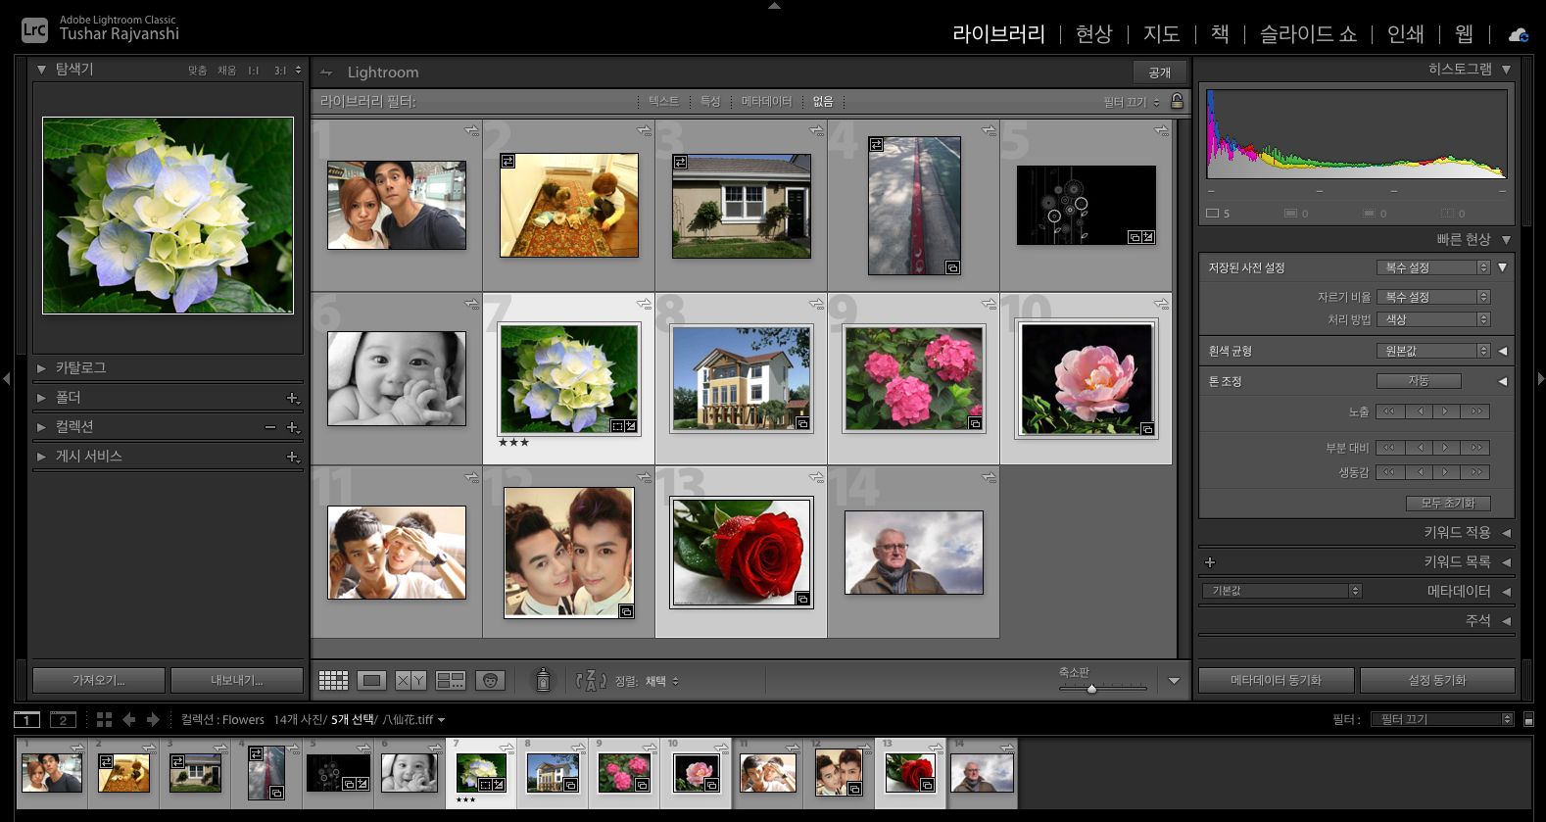Image resolution: width=1546 pixels, height=822 pixels.
Task: Open People view with the face icon
Action: tap(490, 680)
